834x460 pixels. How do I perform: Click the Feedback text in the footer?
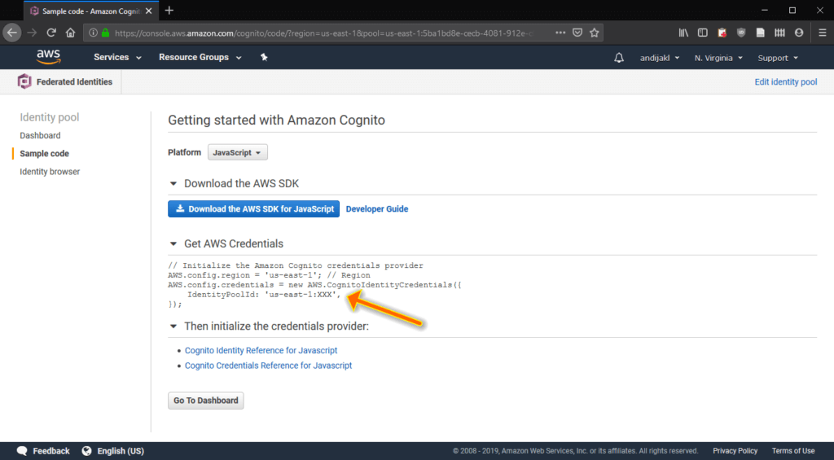(51, 451)
